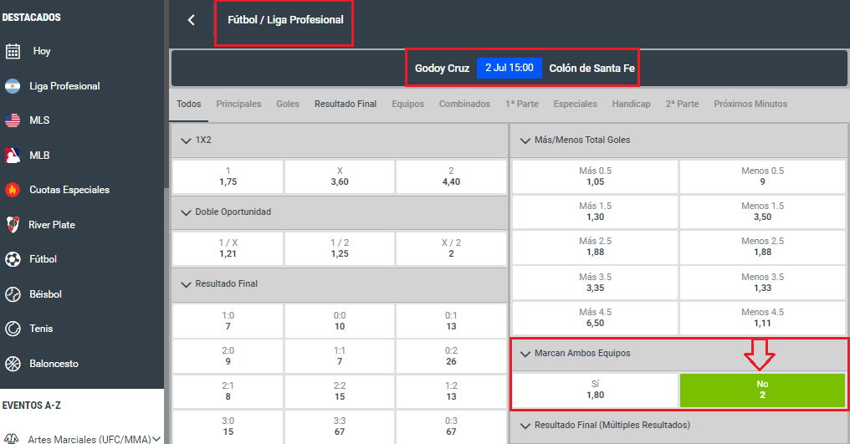This screenshot has height=444, width=850.
Task: Collapse the Doble Oportunidad section
Action: 186,212
